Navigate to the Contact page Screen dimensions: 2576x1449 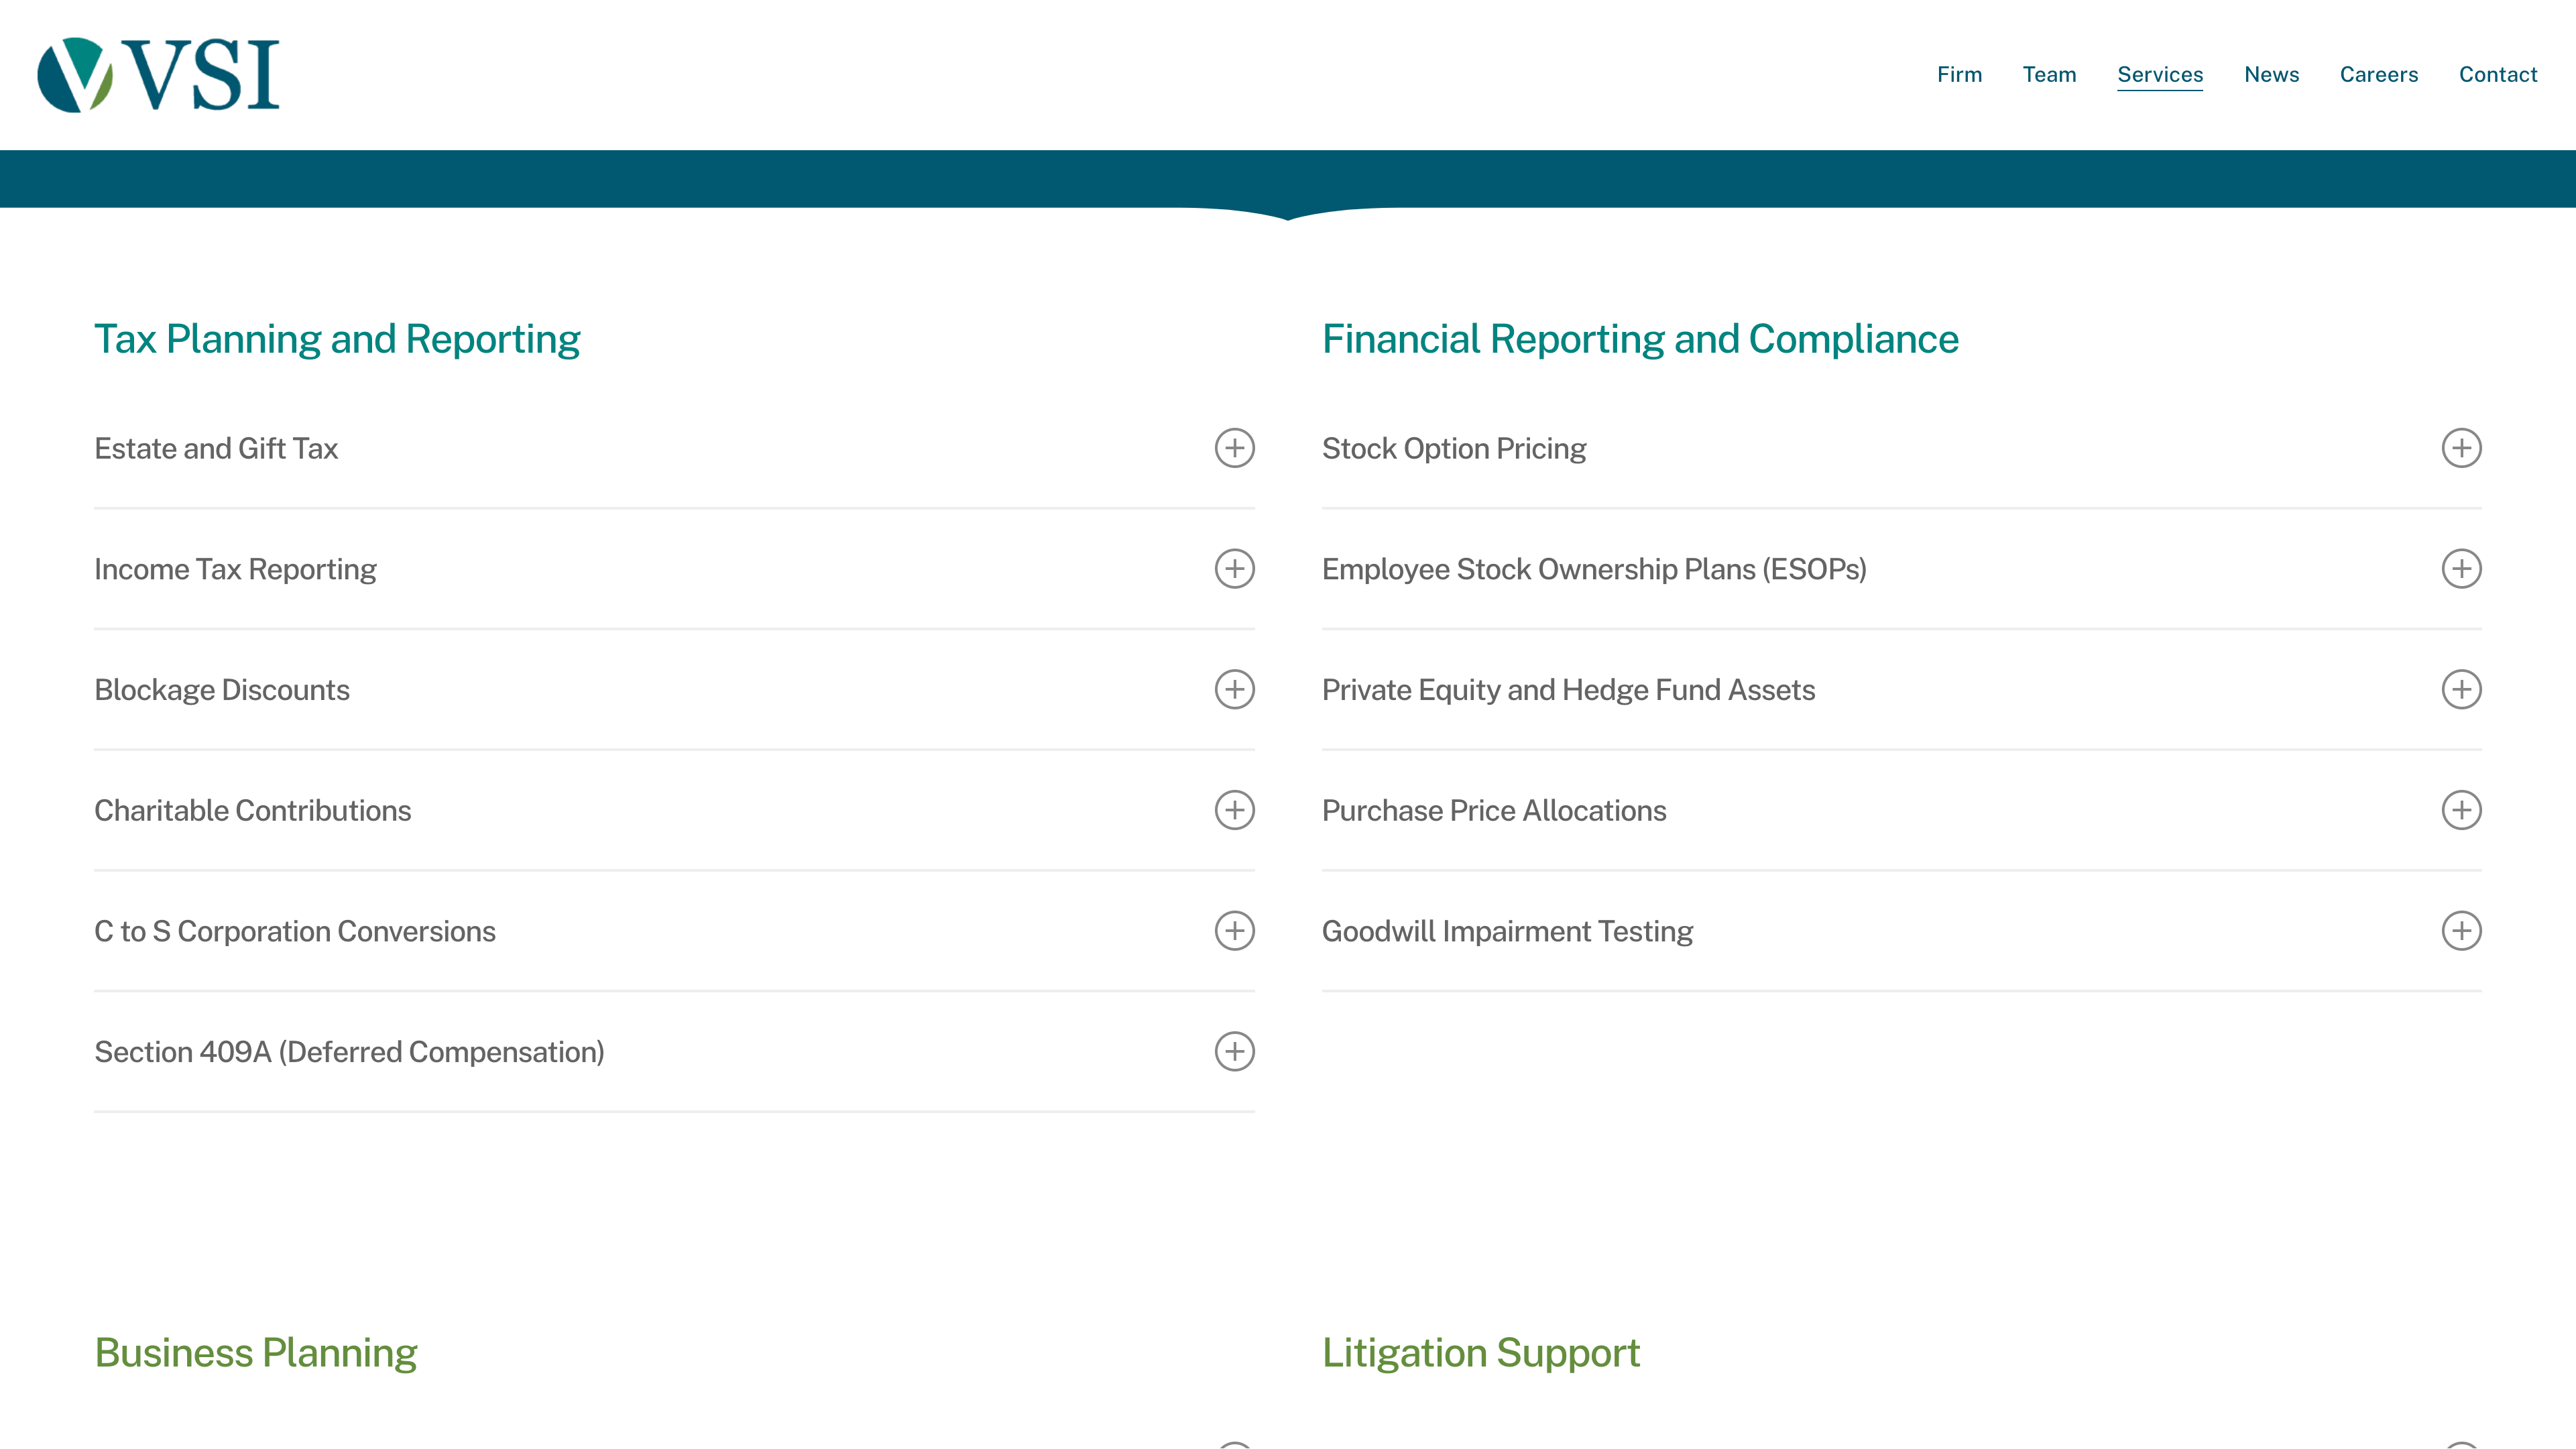tap(2497, 75)
